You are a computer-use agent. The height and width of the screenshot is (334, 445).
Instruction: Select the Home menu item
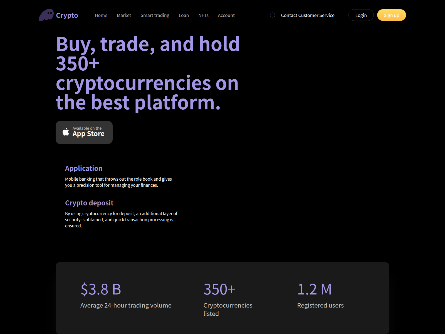pyautogui.click(x=101, y=15)
